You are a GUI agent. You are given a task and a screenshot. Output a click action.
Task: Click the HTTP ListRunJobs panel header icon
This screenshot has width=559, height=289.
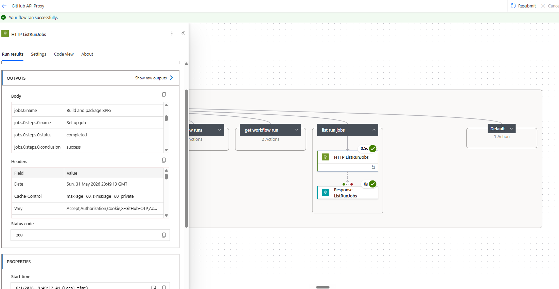pyautogui.click(x=5, y=34)
